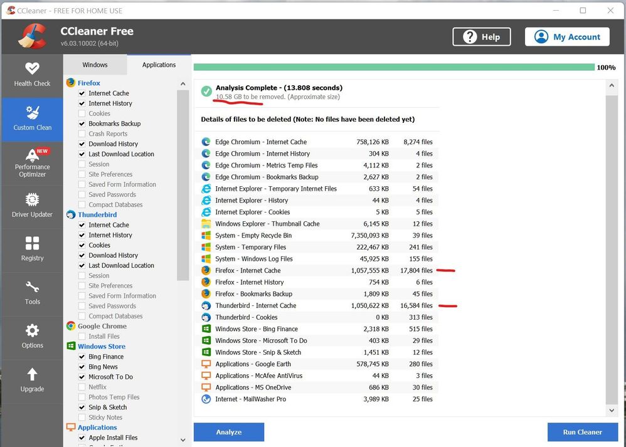Viewport: 626px width, 447px height.
Task: Switch to the Windows tab
Action: point(95,65)
